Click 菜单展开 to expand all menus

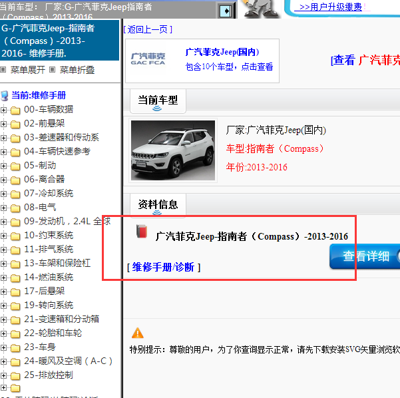coord(27,70)
